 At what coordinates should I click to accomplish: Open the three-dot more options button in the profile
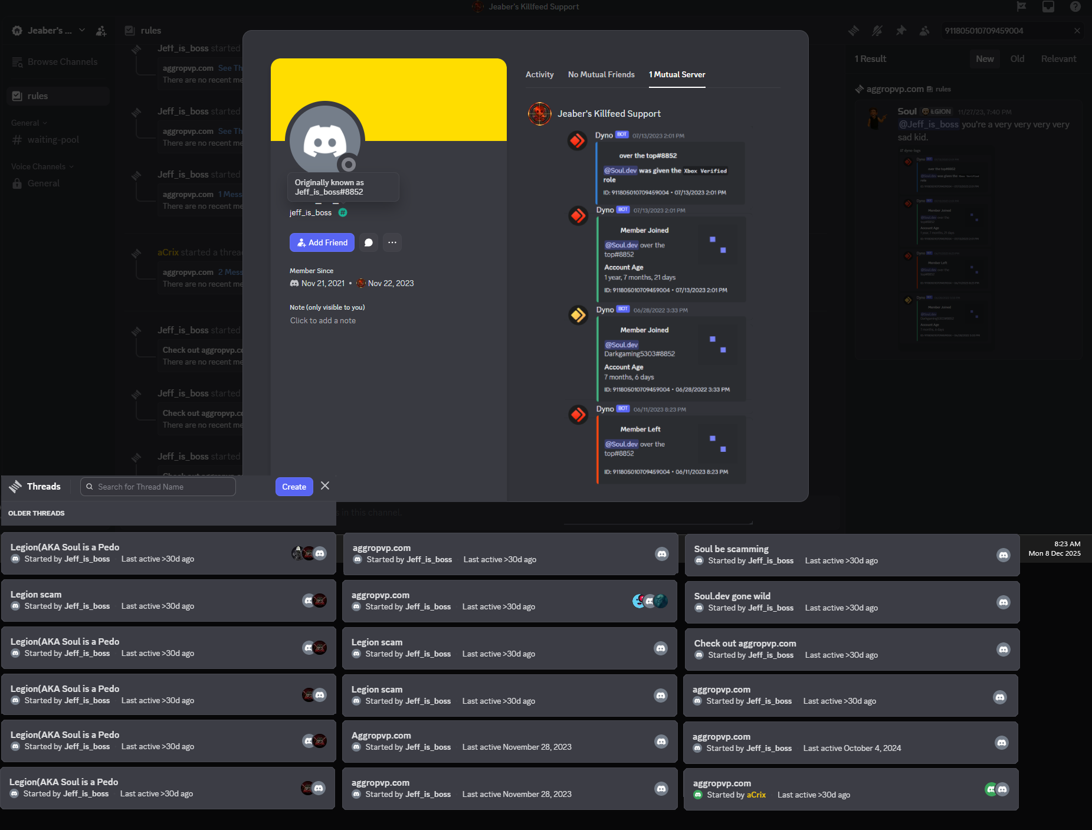pyautogui.click(x=392, y=242)
